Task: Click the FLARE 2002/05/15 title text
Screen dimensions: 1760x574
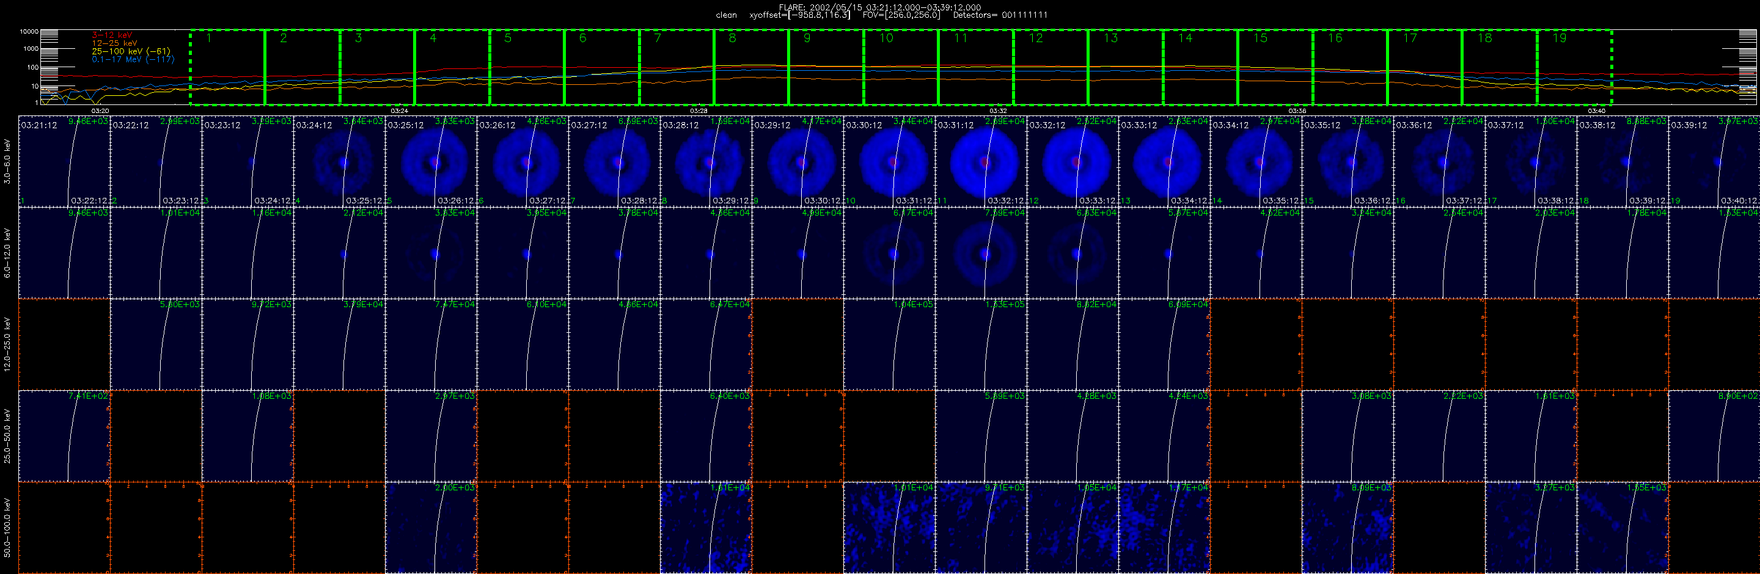Action: point(880,7)
